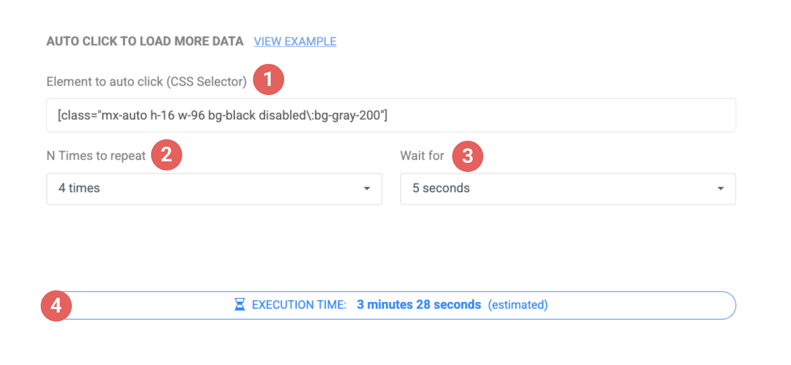
Task: Open the VIEW EXAMPLE link
Action: click(x=295, y=41)
